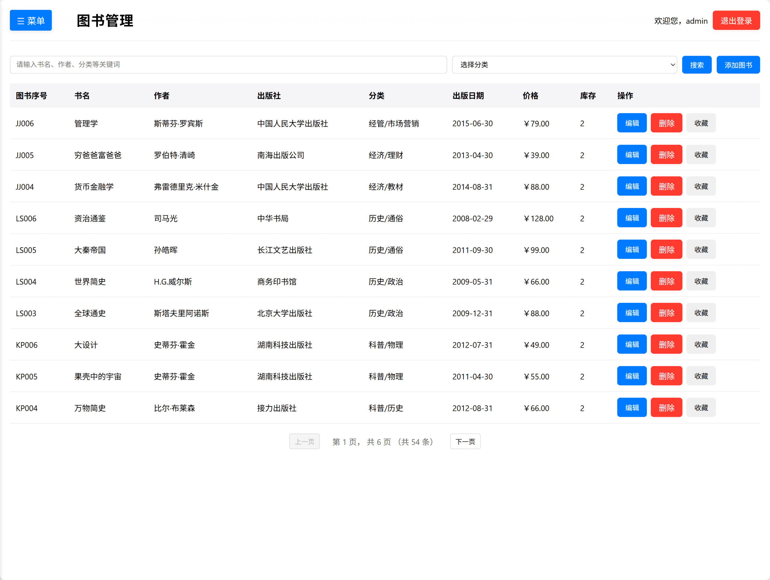Favorite 世界简史 by clicking 收藏

(x=701, y=281)
